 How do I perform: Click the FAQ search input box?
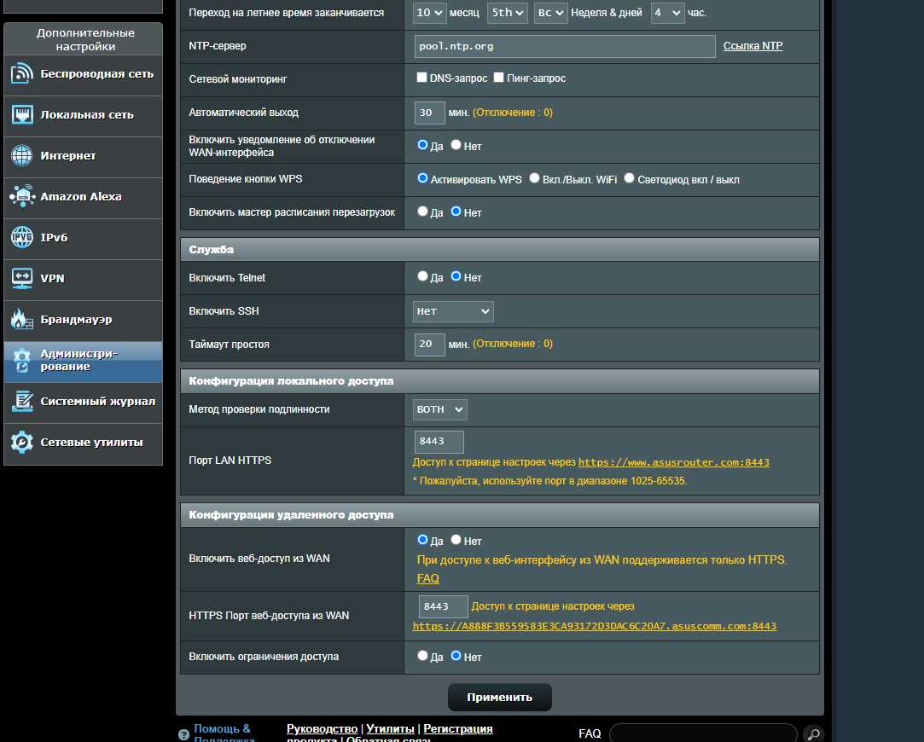click(x=703, y=733)
